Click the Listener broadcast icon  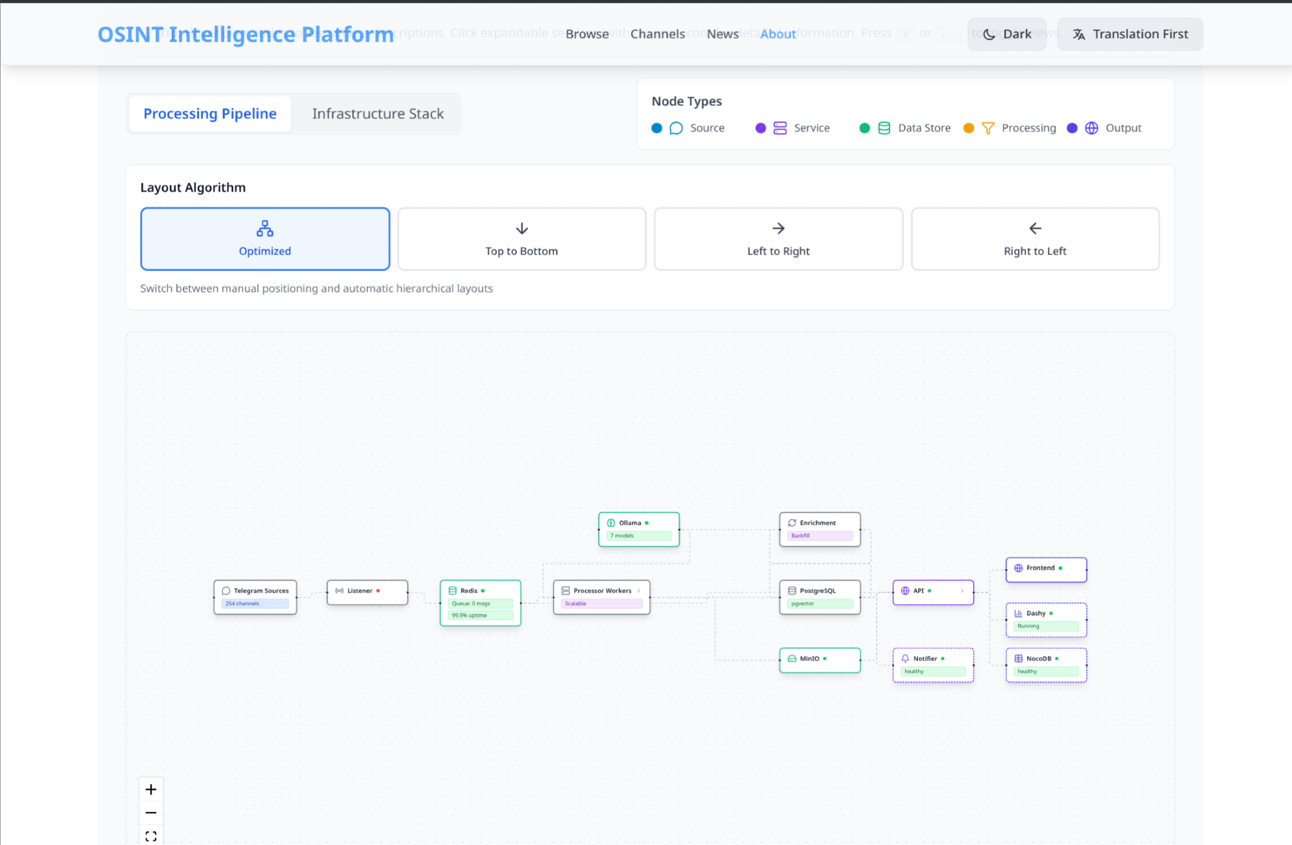coord(339,591)
